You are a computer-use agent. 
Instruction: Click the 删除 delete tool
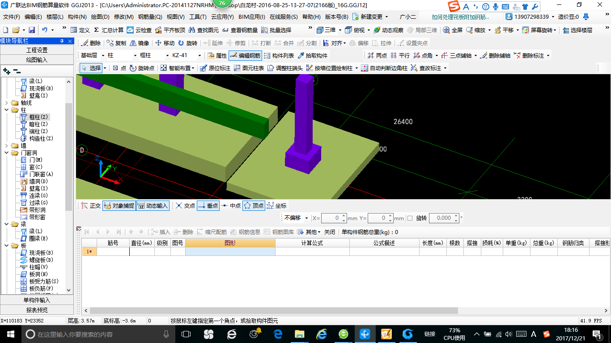pos(91,43)
